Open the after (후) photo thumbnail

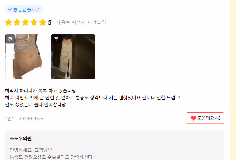coord(73,57)
